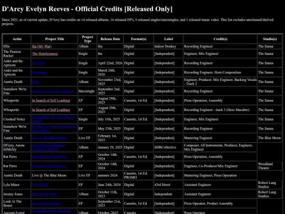
Task: Select the 'Woodland Theatre' studio cell
Action: (270, 166)
